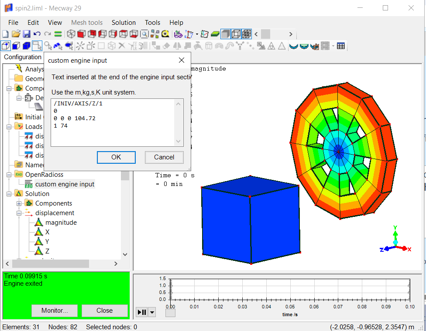
Task: Click the Open file folder icon
Action: [x=16, y=34]
